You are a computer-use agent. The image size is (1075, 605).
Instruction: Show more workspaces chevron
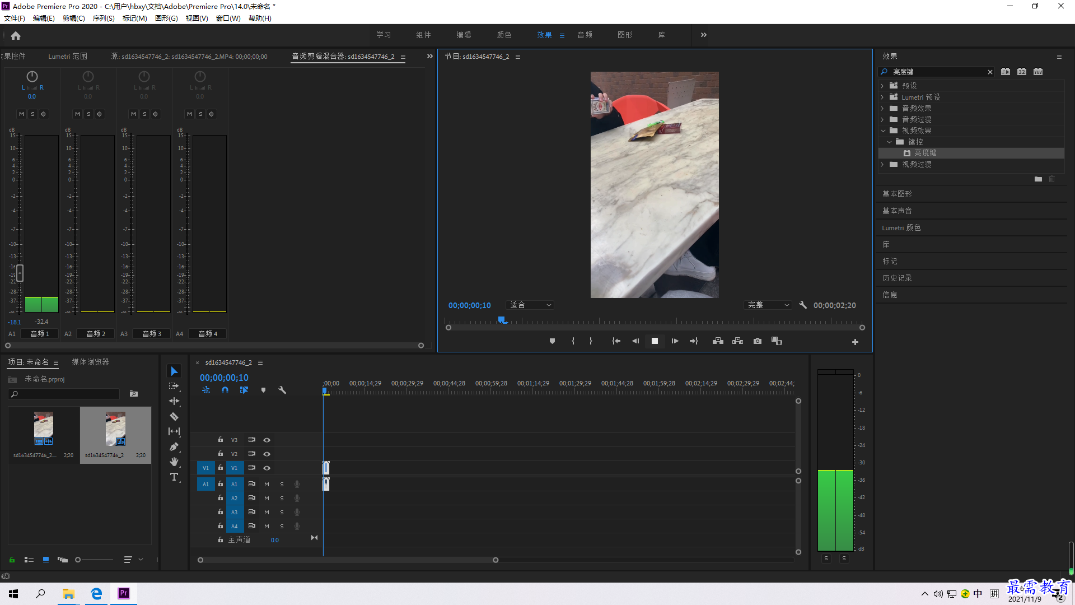704,35
